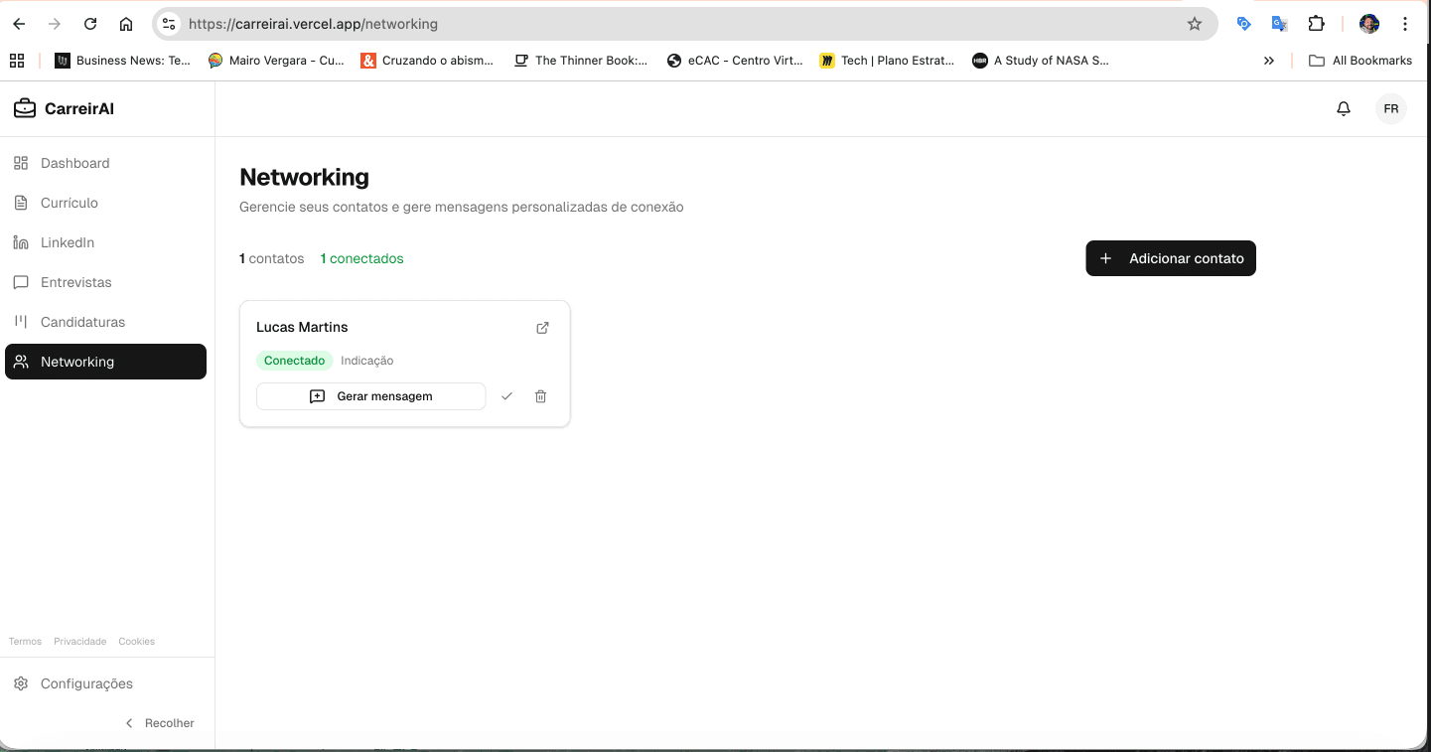Select Networking in the sidebar menu
Image resolution: width=1431 pixels, height=752 pixels.
pyautogui.click(x=79, y=362)
